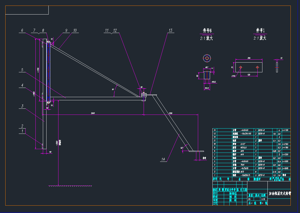This screenshot has height=213, width=300.
Task: Click the part number 10 label
Action: 75,31
